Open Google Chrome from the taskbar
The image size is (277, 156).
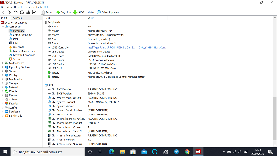coord(187,152)
